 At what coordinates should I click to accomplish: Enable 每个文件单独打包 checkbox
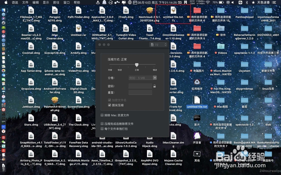point(102,129)
